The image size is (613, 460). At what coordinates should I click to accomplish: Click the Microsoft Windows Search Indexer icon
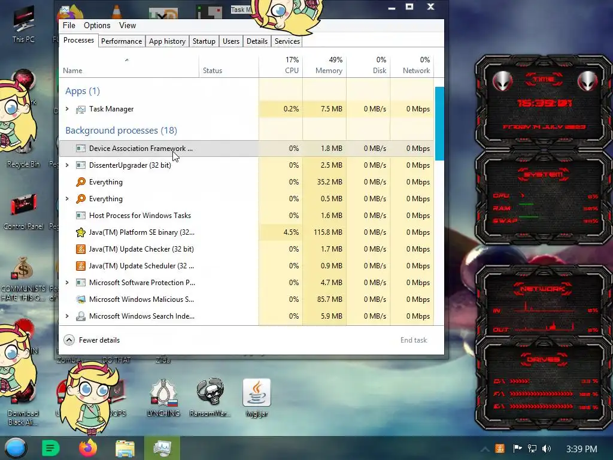tap(81, 316)
